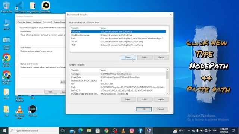This screenshot has height=134, width=239.
Task: Click the Variable column header in User variables
Action: tap(85, 28)
